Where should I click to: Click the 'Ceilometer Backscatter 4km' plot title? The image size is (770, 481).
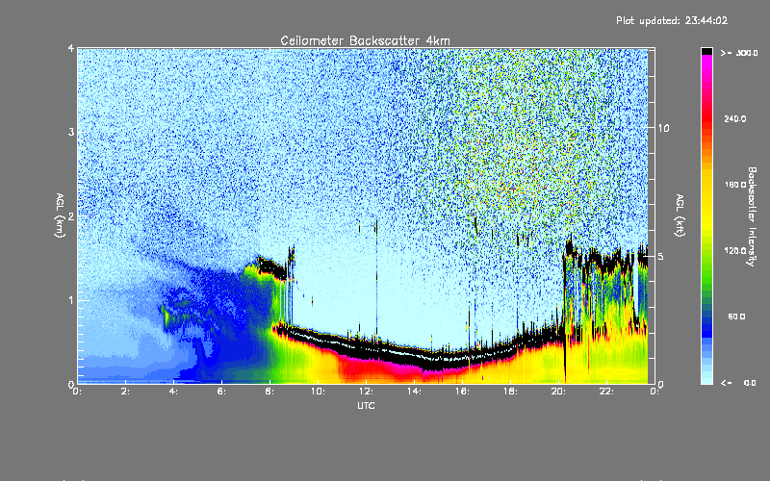pos(365,40)
